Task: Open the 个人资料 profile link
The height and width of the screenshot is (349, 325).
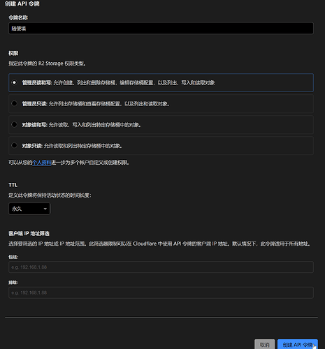Action: [42, 163]
